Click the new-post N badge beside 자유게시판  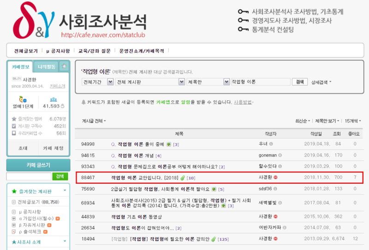coord(49,225)
